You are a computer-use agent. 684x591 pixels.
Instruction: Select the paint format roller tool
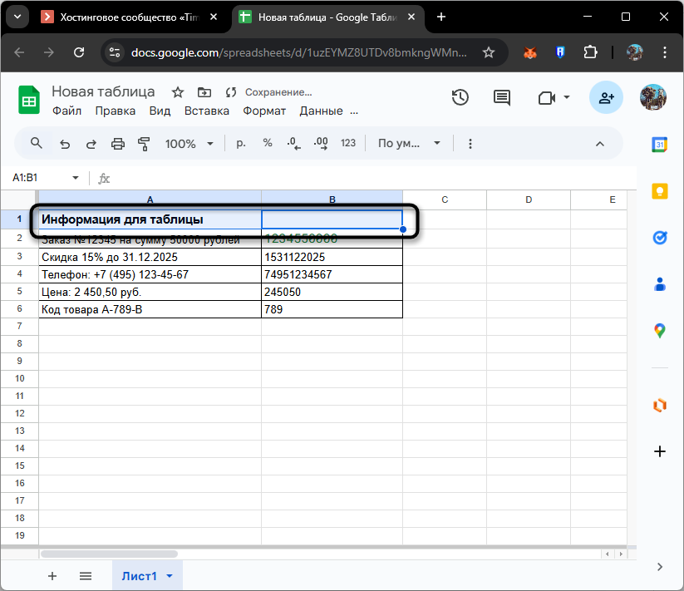[144, 144]
